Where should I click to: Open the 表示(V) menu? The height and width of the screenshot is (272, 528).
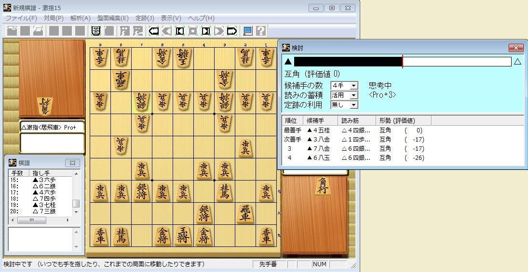[171, 18]
